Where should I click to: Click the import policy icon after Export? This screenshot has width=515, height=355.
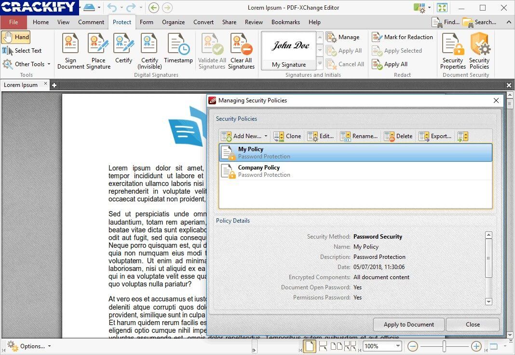coord(463,136)
